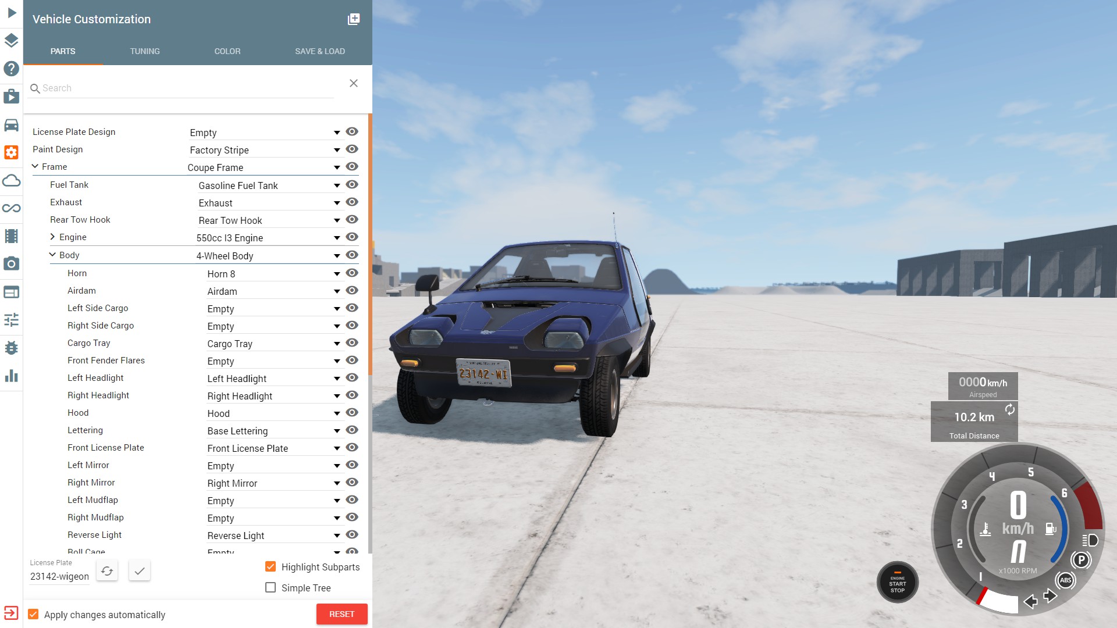The height and width of the screenshot is (628, 1117).
Task: Open the debug bug icon
Action: click(x=12, y=348)
